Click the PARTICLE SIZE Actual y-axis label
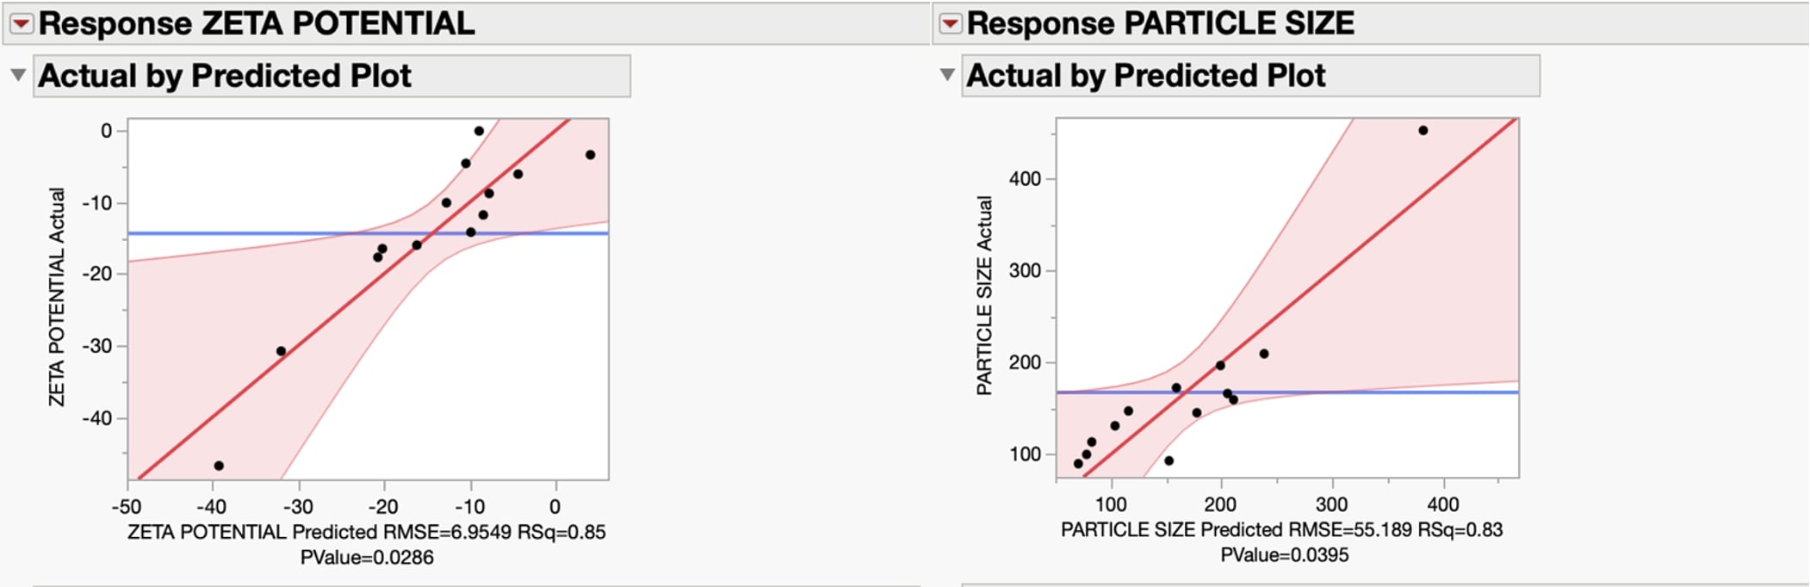 click(x=984, y=295)
